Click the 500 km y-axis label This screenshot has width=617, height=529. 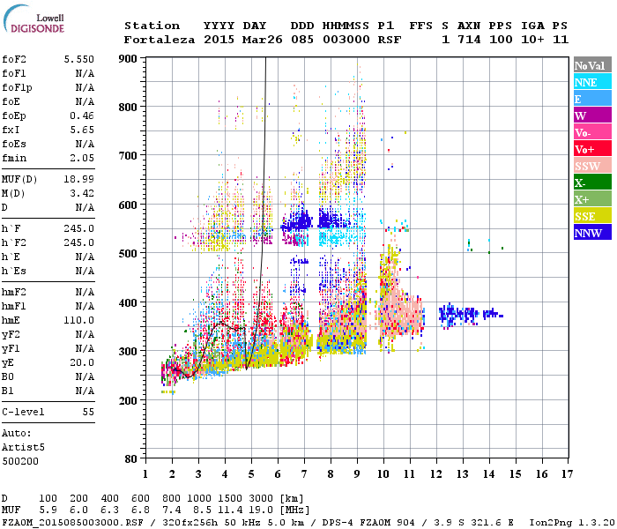coord(128,253)
